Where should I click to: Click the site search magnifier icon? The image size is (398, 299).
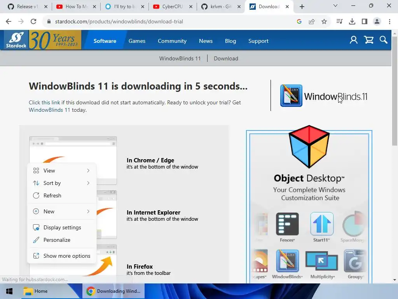383,40
